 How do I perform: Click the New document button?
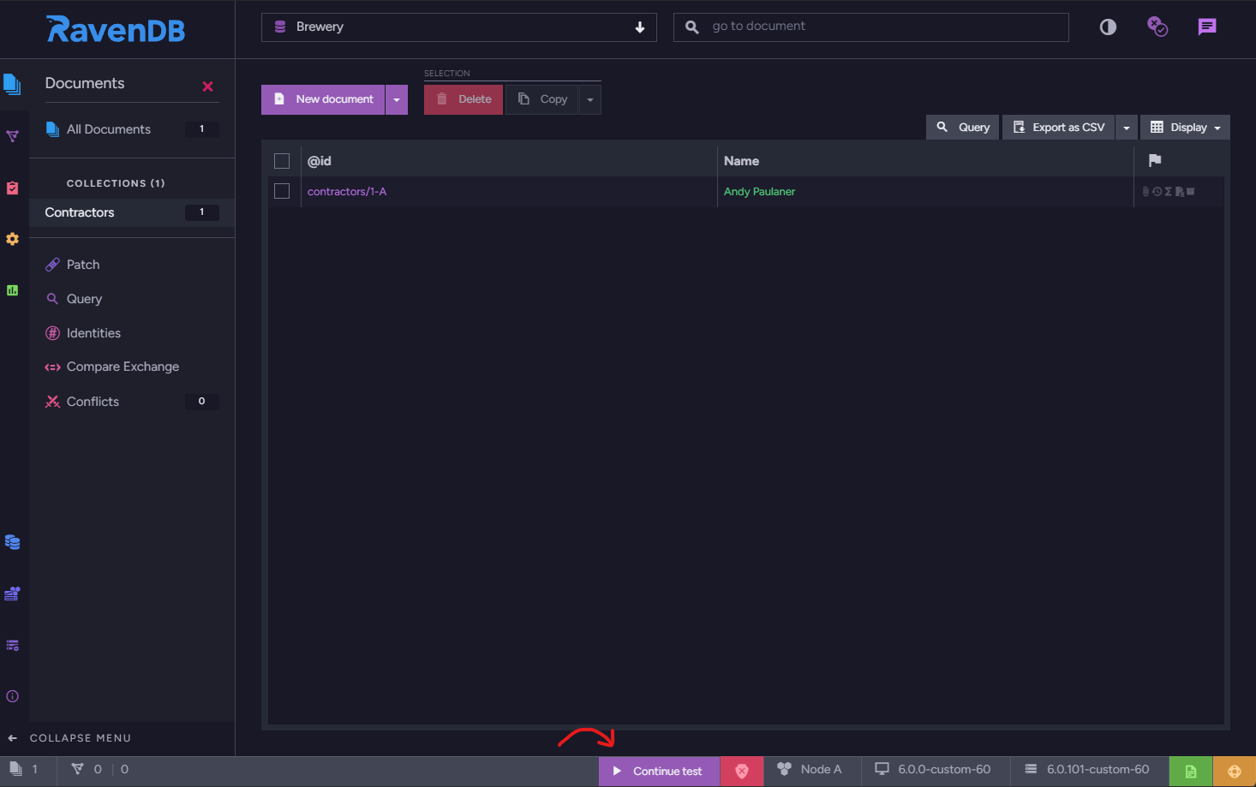coord(323,99)
